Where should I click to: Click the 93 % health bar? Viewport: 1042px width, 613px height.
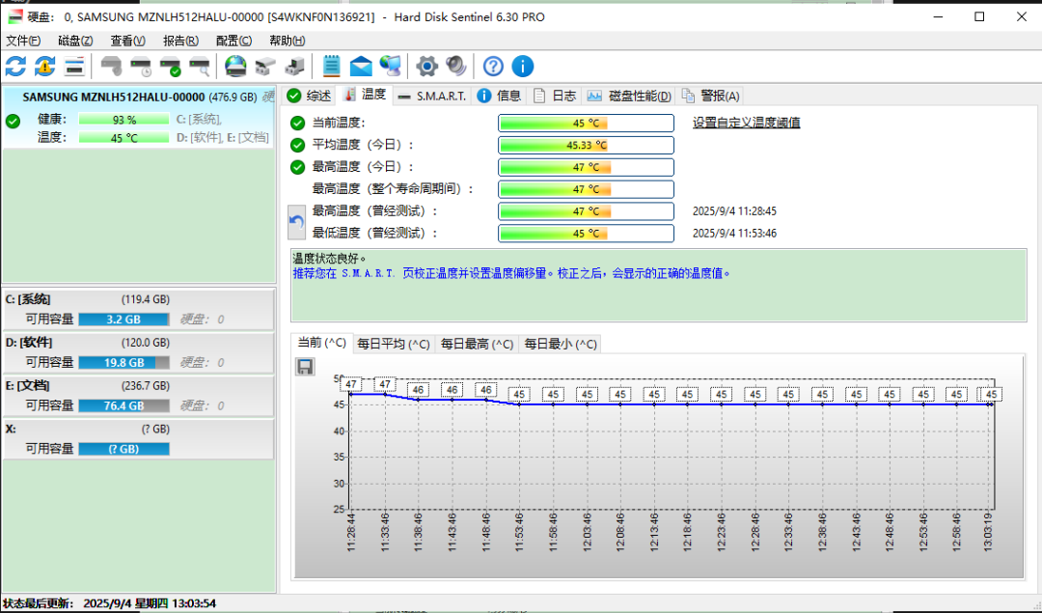point(123,120)
